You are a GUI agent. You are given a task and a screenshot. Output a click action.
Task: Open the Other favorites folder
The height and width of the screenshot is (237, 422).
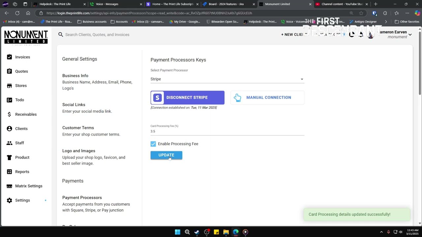[x=407, y=22]
